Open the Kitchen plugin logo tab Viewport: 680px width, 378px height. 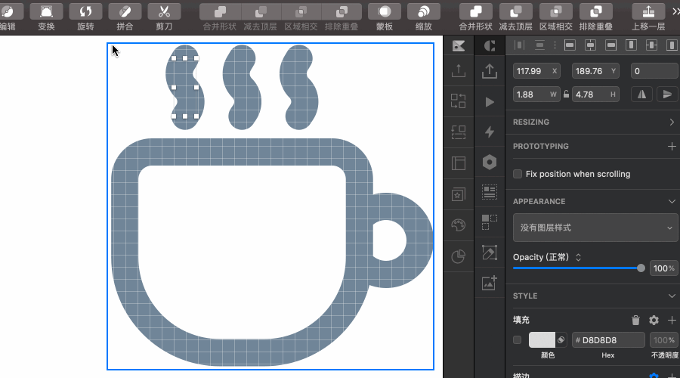pos(459,45)
